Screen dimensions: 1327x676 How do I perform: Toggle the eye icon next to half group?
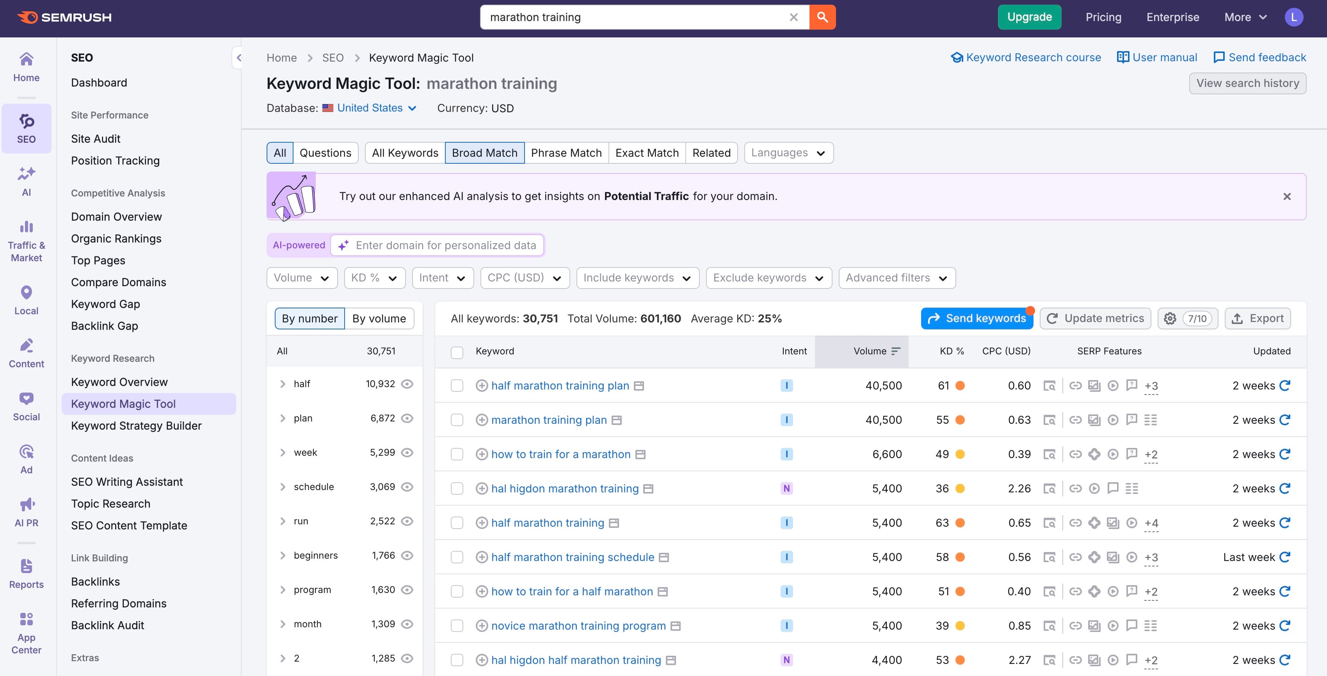click(407, 384)
